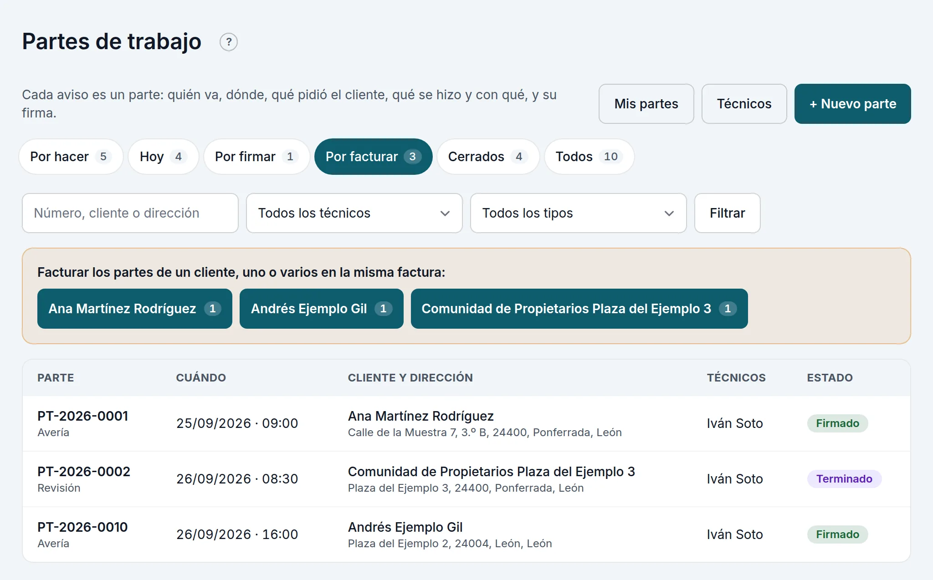
Task: Invoice Comunidad de Propietarios Plaza del Ejemplo 3
Action: coord(579,309)
